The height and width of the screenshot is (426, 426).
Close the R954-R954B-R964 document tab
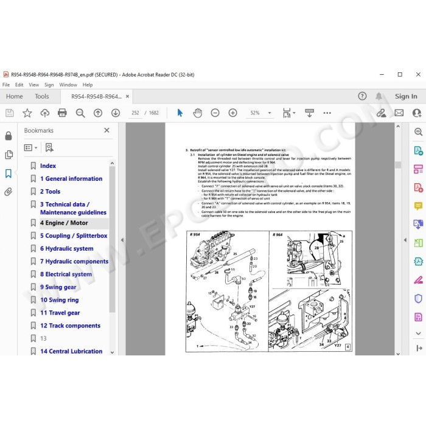(x=127, y=96)
